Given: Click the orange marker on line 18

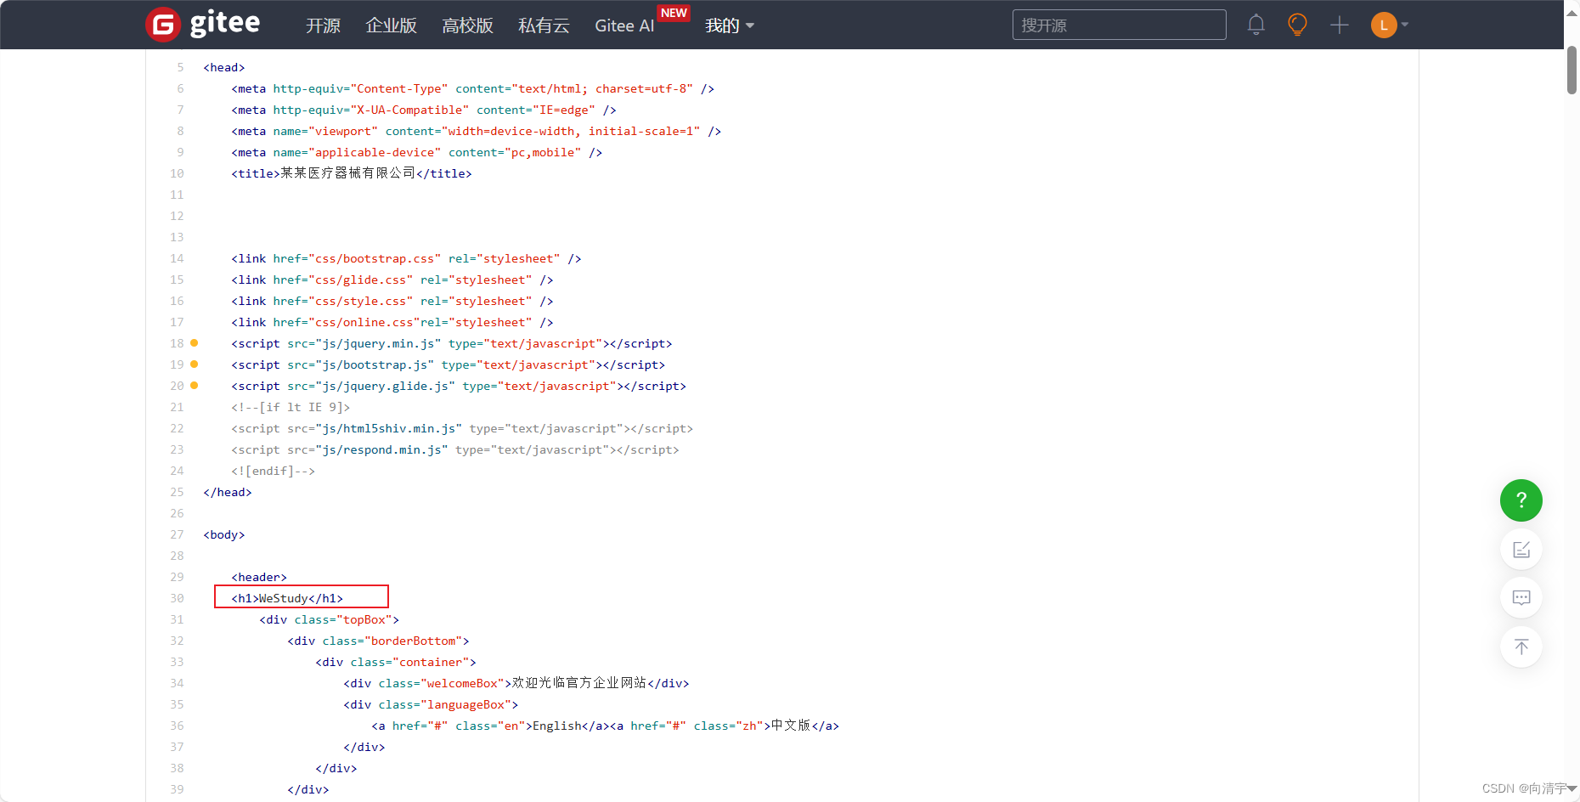Looking at the screenshot, I should pos(194,342).
